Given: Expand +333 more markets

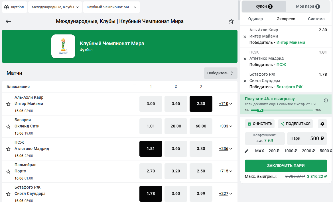Looking at the screenshot, I should pyautogui.click(x=225, y=126).
